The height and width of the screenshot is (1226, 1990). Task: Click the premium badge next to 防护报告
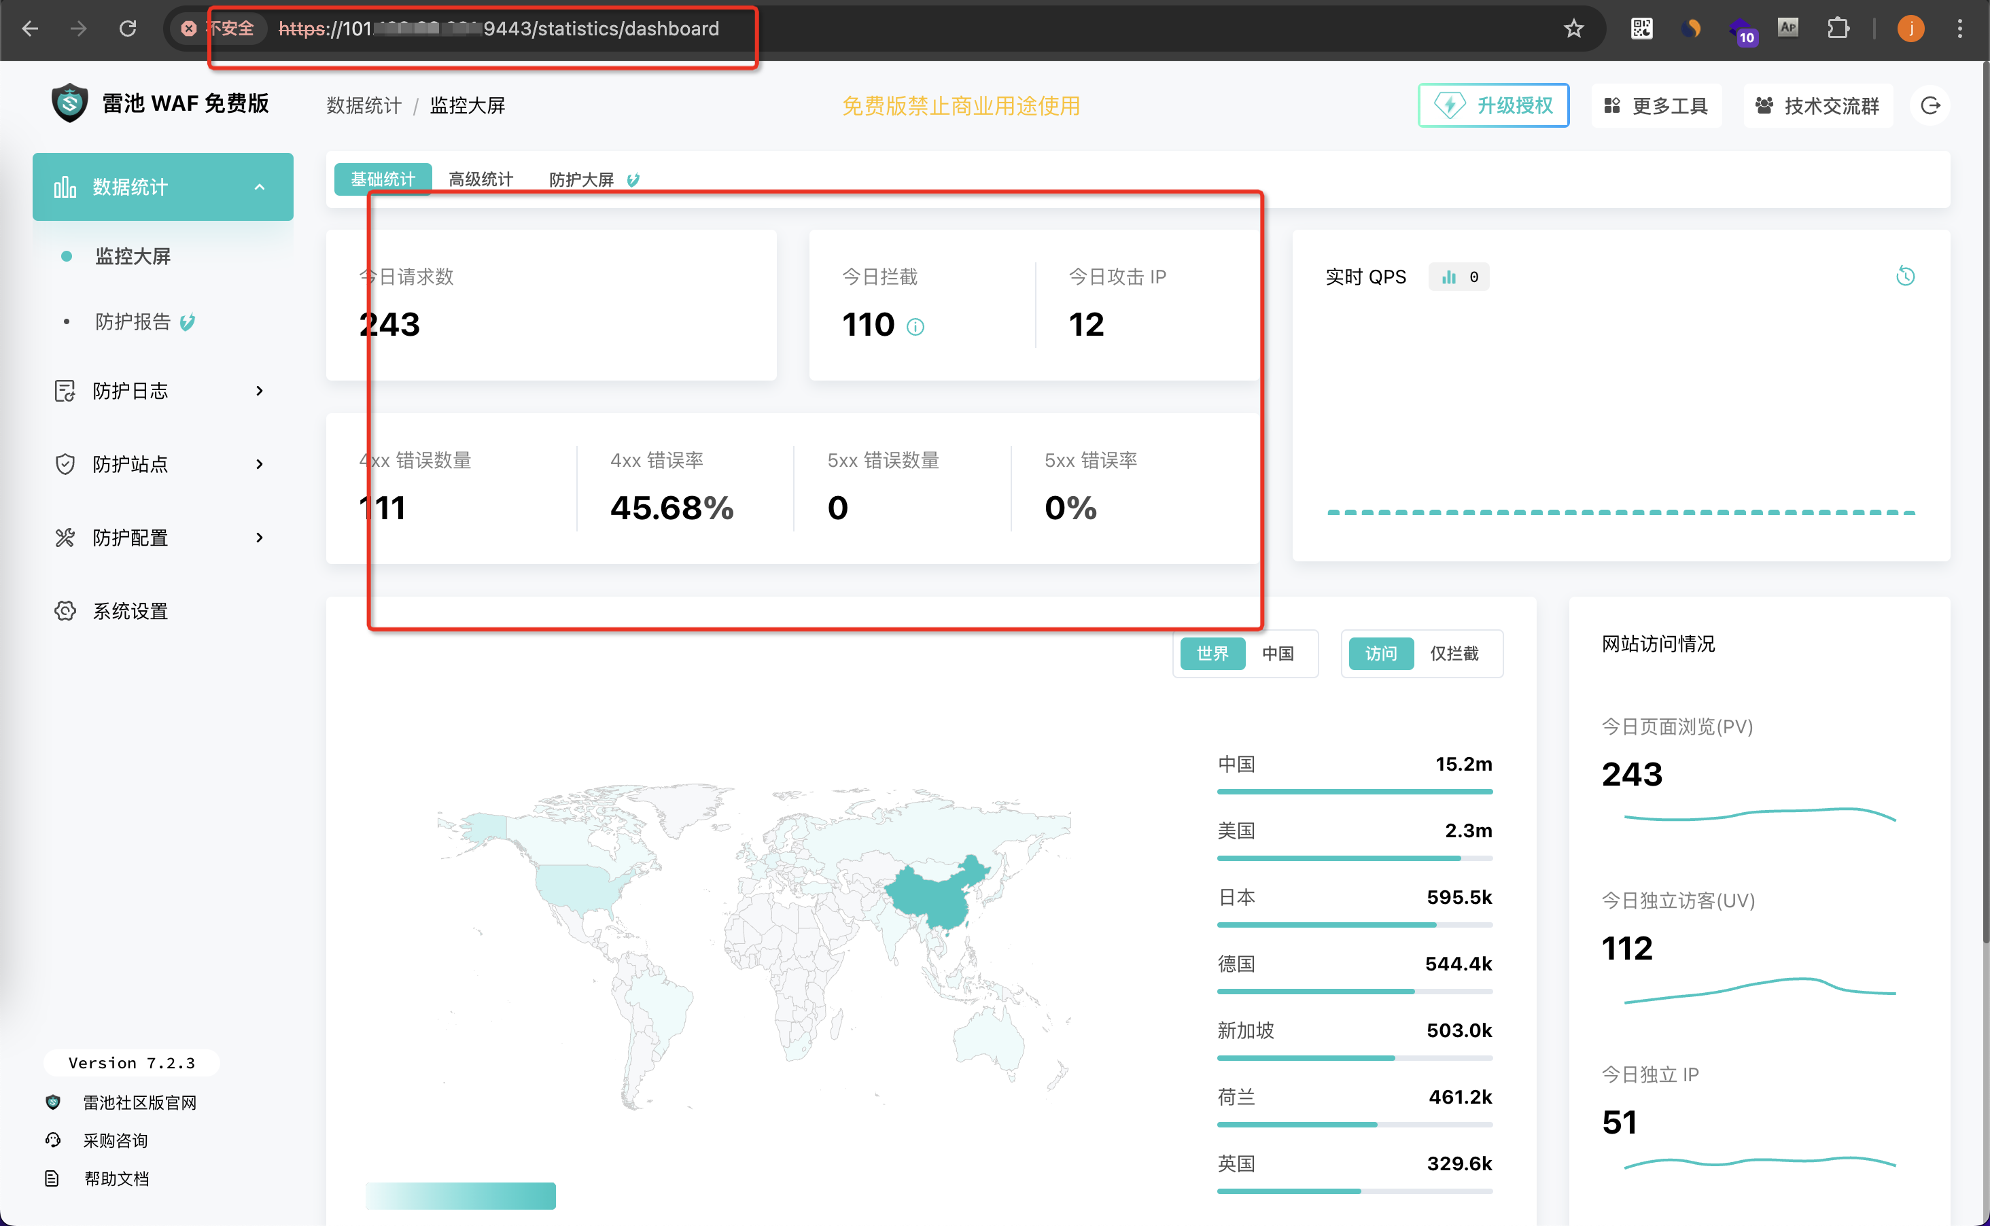click(x=188, y=322)
